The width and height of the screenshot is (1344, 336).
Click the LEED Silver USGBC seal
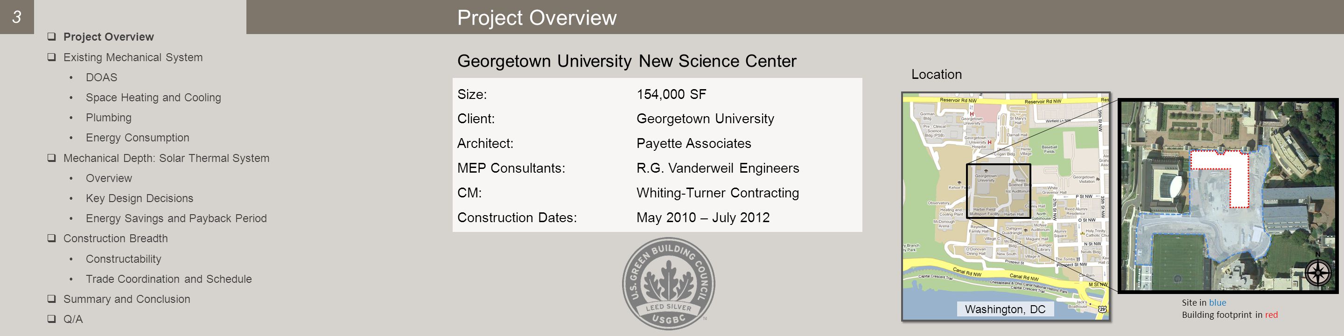pos(668,283)
